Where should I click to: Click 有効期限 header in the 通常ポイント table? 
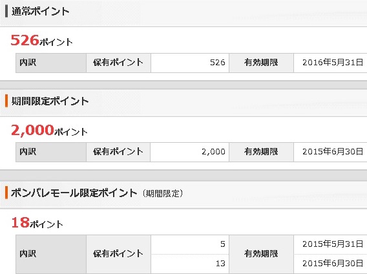pyautogui.click(x=261, y=63)
